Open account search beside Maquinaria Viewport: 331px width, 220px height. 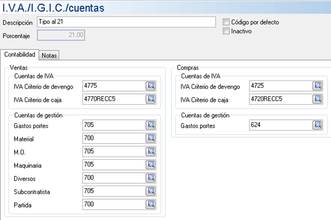[x=151, y=165]
